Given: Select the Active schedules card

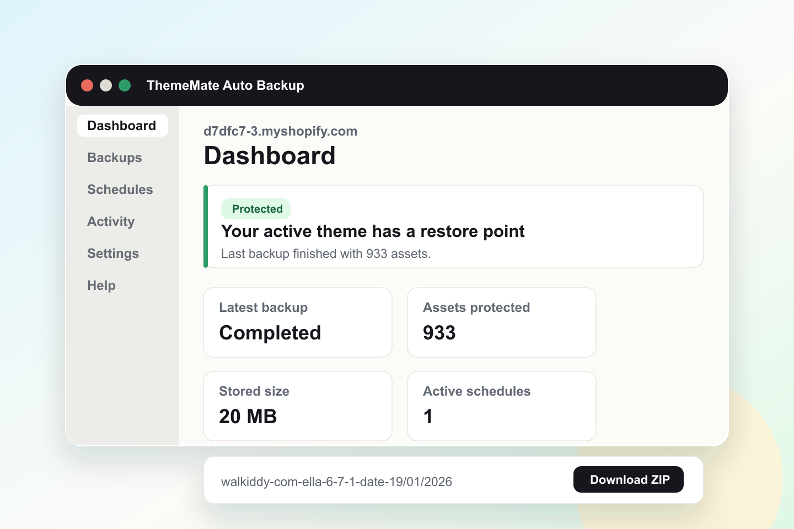Looking at the screenshot, I should pyautogui.click(x=502, y=406).
